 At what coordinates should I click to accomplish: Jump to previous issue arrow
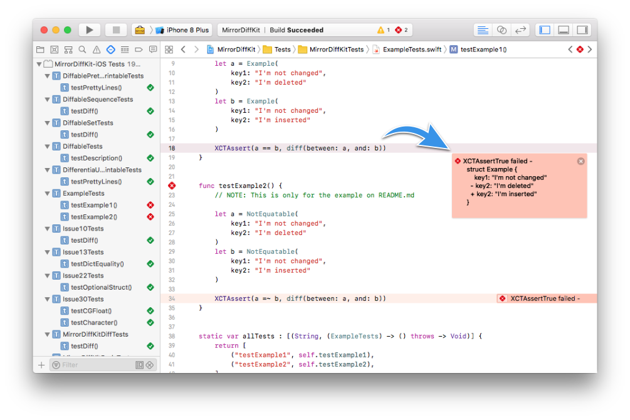click(x=570, y=50)
